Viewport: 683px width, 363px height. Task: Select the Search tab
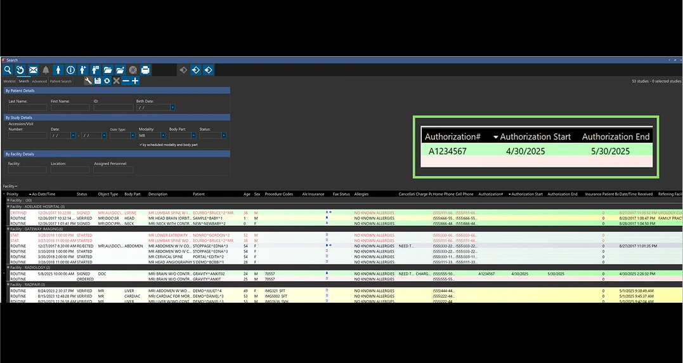(23, 81)
